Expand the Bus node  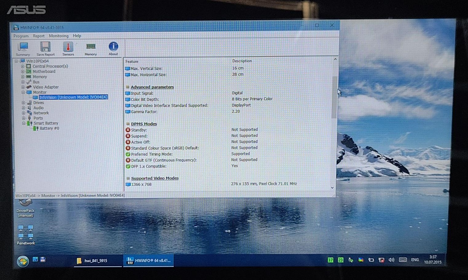tap(23, 82)
